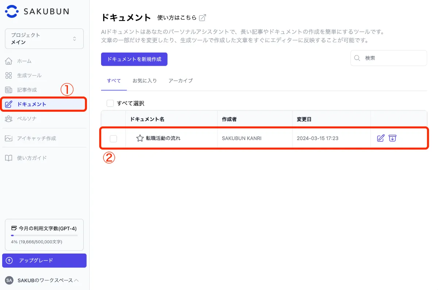Click the SAKUBUN KANRI author cell
Image resolution: width=438 pixels, height=290 pixels.
(242, 138)
